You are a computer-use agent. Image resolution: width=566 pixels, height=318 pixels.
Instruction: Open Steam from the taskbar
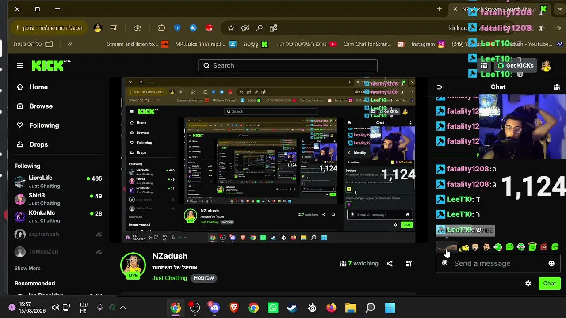coord(292,307)
